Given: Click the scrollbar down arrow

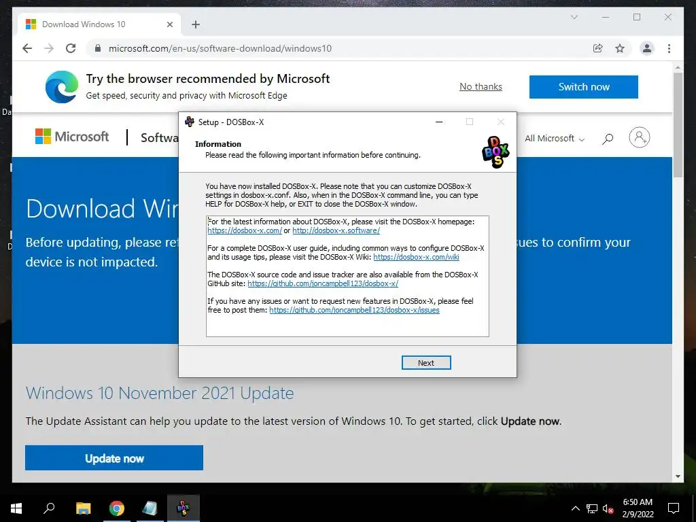Looking at the screenshot, I should tap(678, 476).
